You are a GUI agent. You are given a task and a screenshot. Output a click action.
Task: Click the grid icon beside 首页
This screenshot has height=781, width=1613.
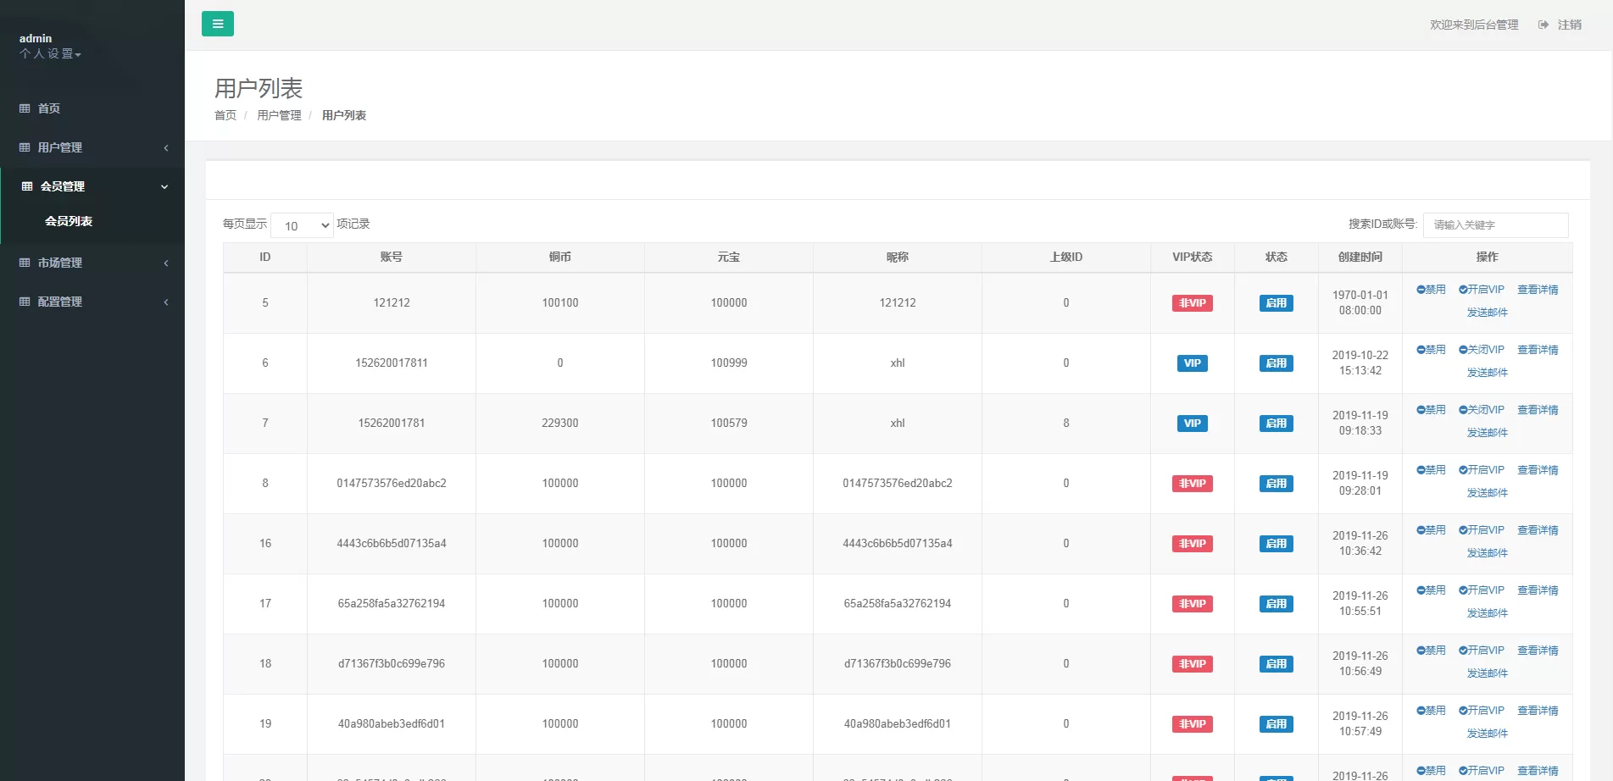click(x=25, y=108)
